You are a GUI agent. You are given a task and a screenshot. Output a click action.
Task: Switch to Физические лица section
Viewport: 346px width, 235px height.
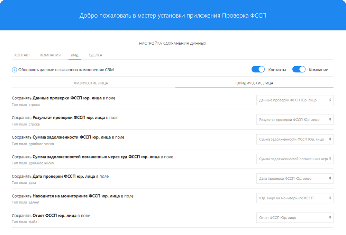click(x=91, y=83)
